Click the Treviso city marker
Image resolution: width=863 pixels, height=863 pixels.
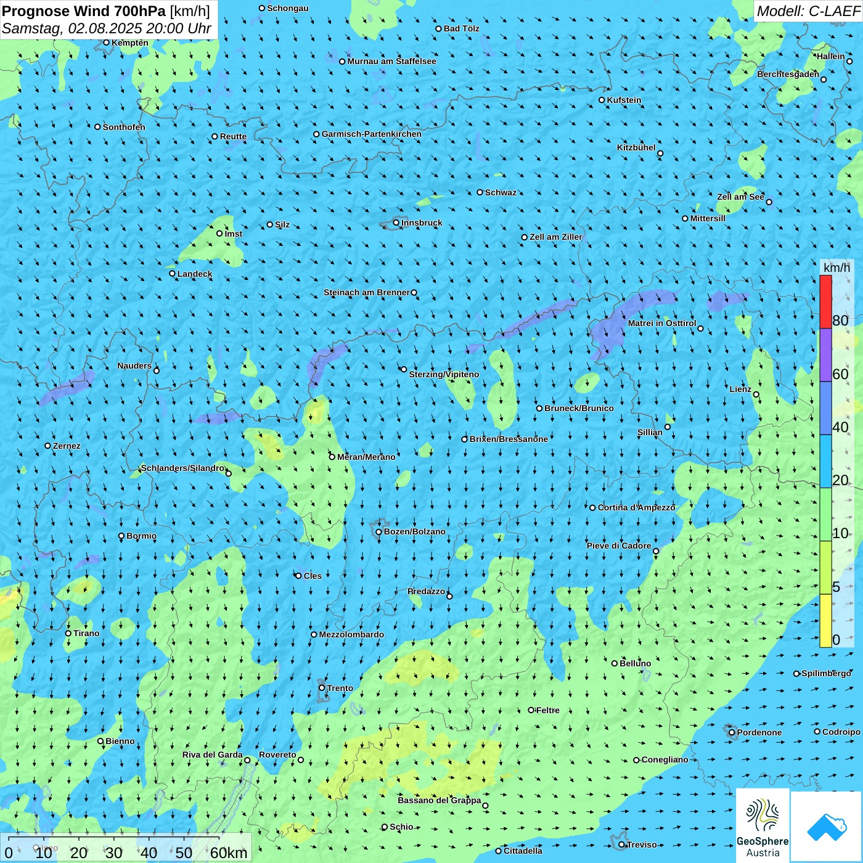pyautogui.click(x=622, y=845)
